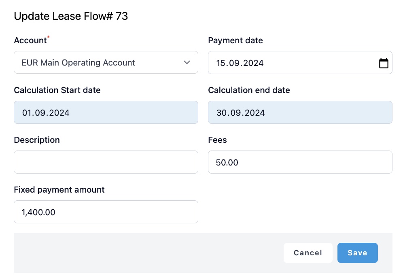The image size is (403, 280).
Task: Click the Payment date label
Action: (235, 40)
